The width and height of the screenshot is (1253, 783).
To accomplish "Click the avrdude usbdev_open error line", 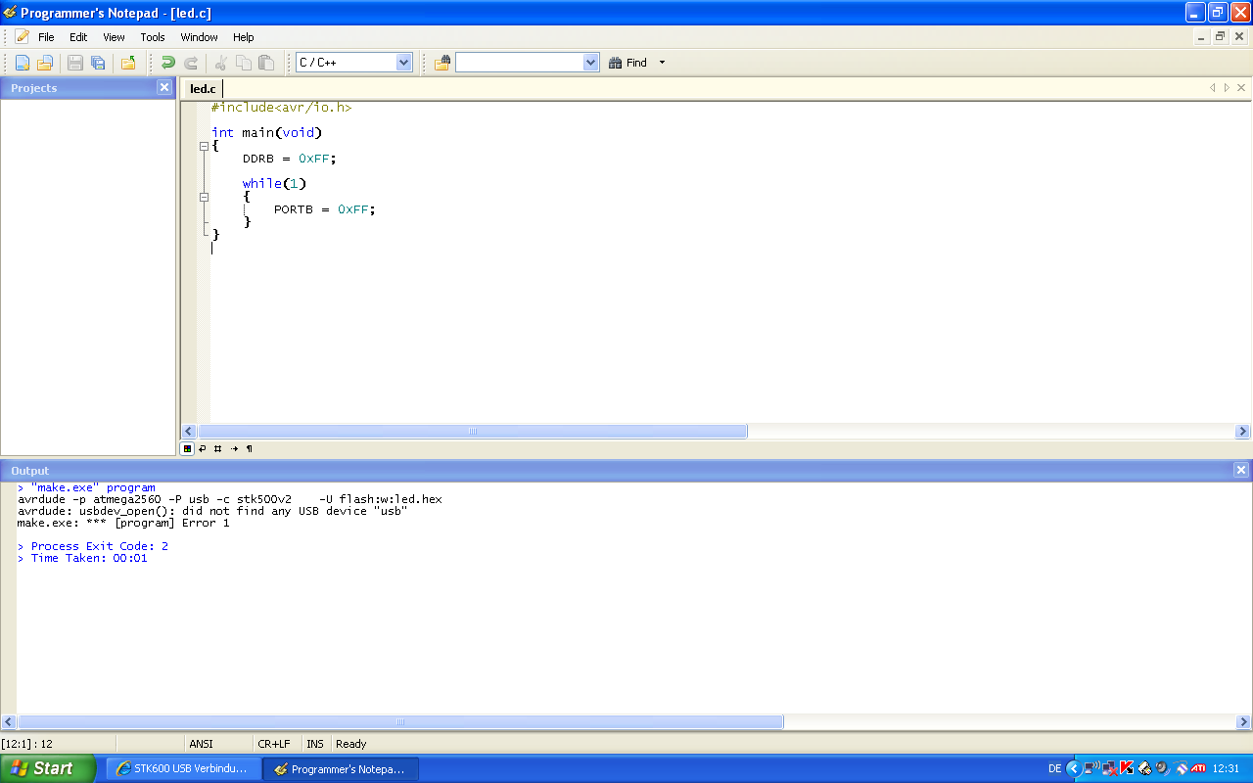I will point(212,511).
